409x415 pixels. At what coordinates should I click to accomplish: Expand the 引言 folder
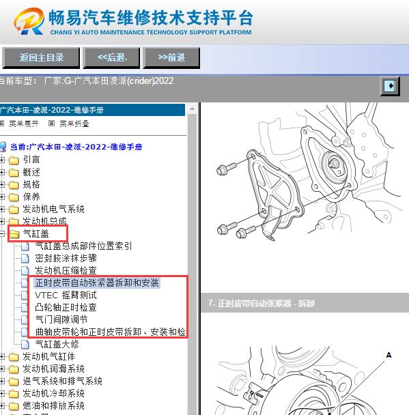[2, 160]
